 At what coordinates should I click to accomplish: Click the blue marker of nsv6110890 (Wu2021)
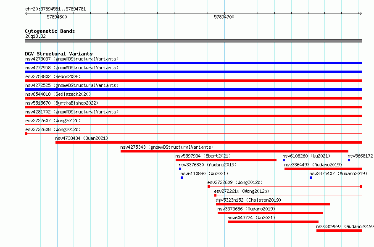182,178
